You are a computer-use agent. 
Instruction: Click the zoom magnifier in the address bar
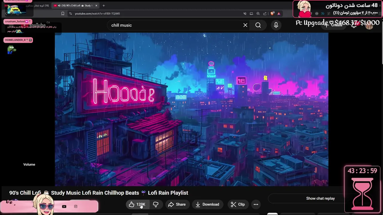258,13
